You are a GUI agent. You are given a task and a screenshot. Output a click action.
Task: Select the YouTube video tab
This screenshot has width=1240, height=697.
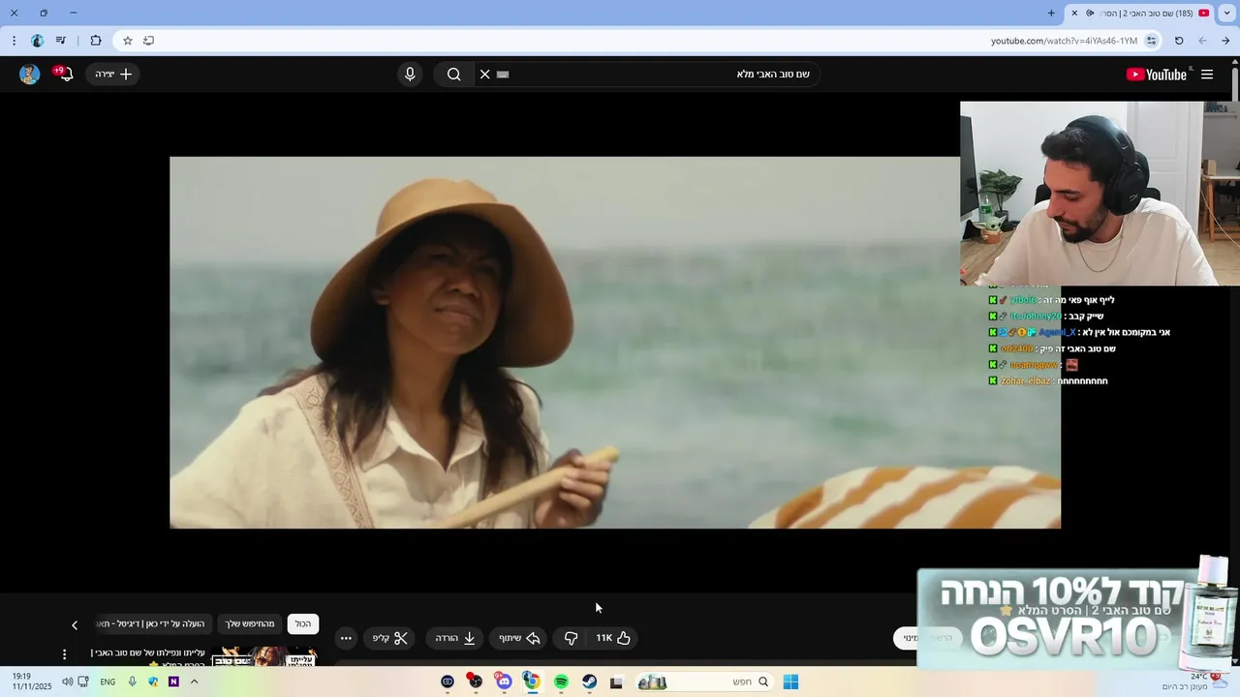1139,14
